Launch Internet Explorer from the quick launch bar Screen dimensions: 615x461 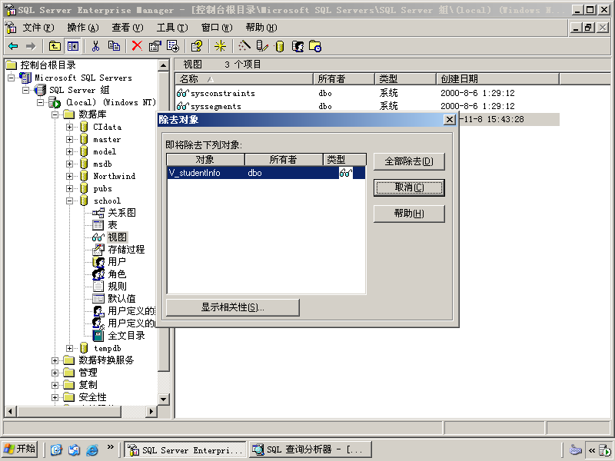(92, 449)
